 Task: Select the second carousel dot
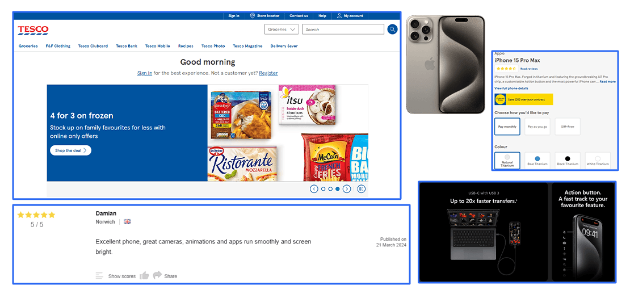click(x=330, y=189)
